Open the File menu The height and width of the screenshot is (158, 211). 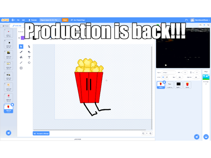(18, 20)
